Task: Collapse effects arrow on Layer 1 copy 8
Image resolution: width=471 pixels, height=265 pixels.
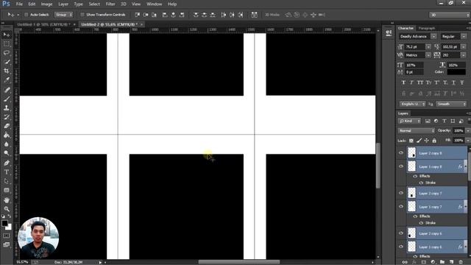Action: [x=466, y=166]
